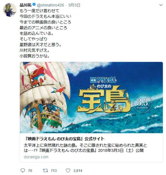Open the @shinahiro426 handle link
The width and height of the screenshot is (166, 175).
pyautogui.click(x=50, y=5)
